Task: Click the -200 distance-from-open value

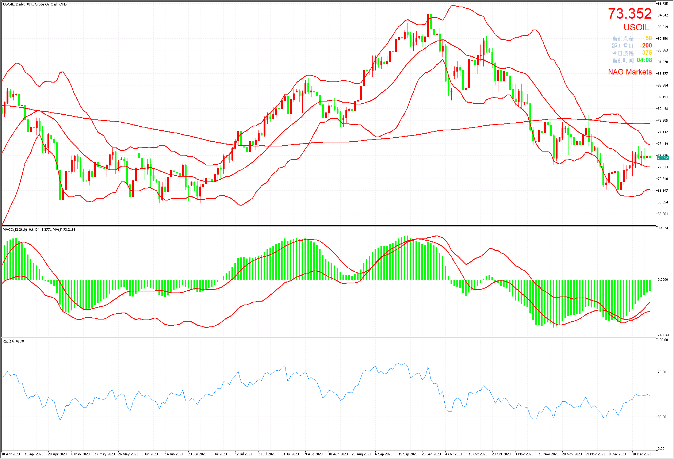Action: click(646, 46)
